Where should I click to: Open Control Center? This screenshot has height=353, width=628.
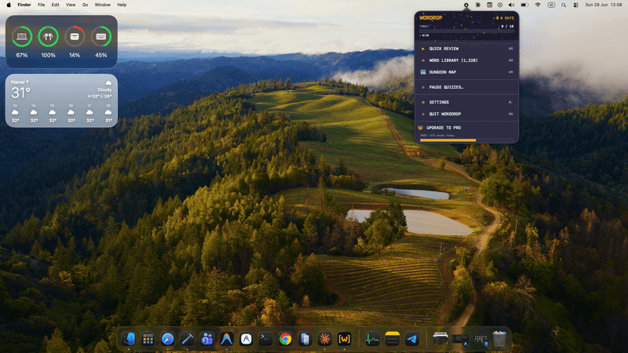(x=576, y=5)
